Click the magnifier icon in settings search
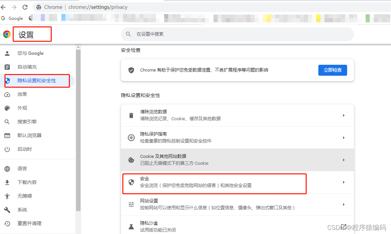The height and width of the screenshot is (234, 391). (129, 34)
